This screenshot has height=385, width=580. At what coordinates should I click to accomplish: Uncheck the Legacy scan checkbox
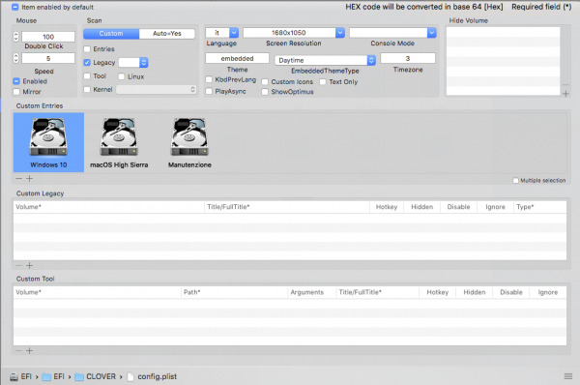click(87, 62)
